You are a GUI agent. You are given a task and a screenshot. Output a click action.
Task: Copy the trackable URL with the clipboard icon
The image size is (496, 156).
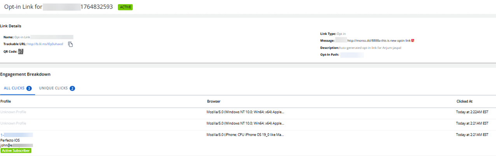(x=70, y=44)
